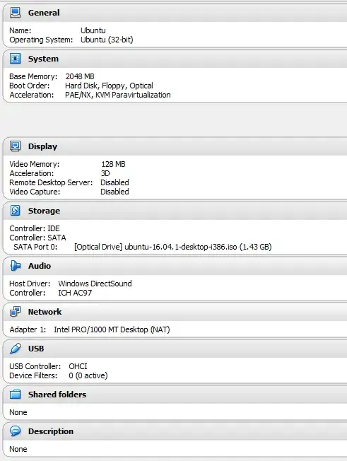
Task: Select the '0 (0 active)' device filters value
Action: 88,375
